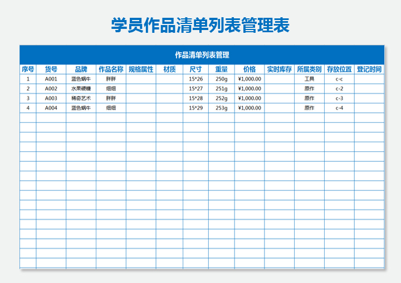Screen dimensions: 401x283
Task: Click the A001 item number cell
Action: coord(51,79)
